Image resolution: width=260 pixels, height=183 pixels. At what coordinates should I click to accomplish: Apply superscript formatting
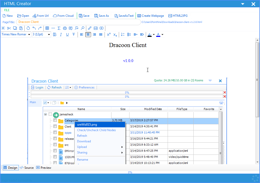click(109, 35)
